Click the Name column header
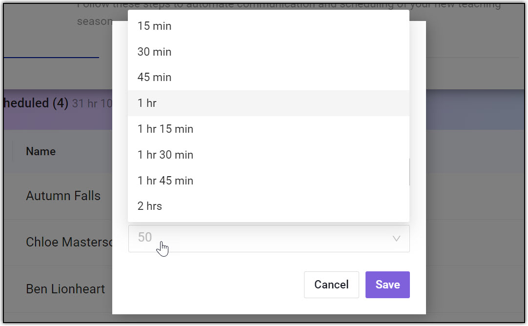Screen dimensions: 528x326 pyautogui.click(x=41, y=151)
